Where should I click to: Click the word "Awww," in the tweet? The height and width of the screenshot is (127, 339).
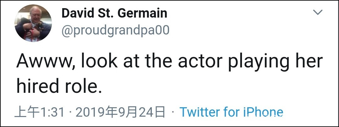click(46, 61)
